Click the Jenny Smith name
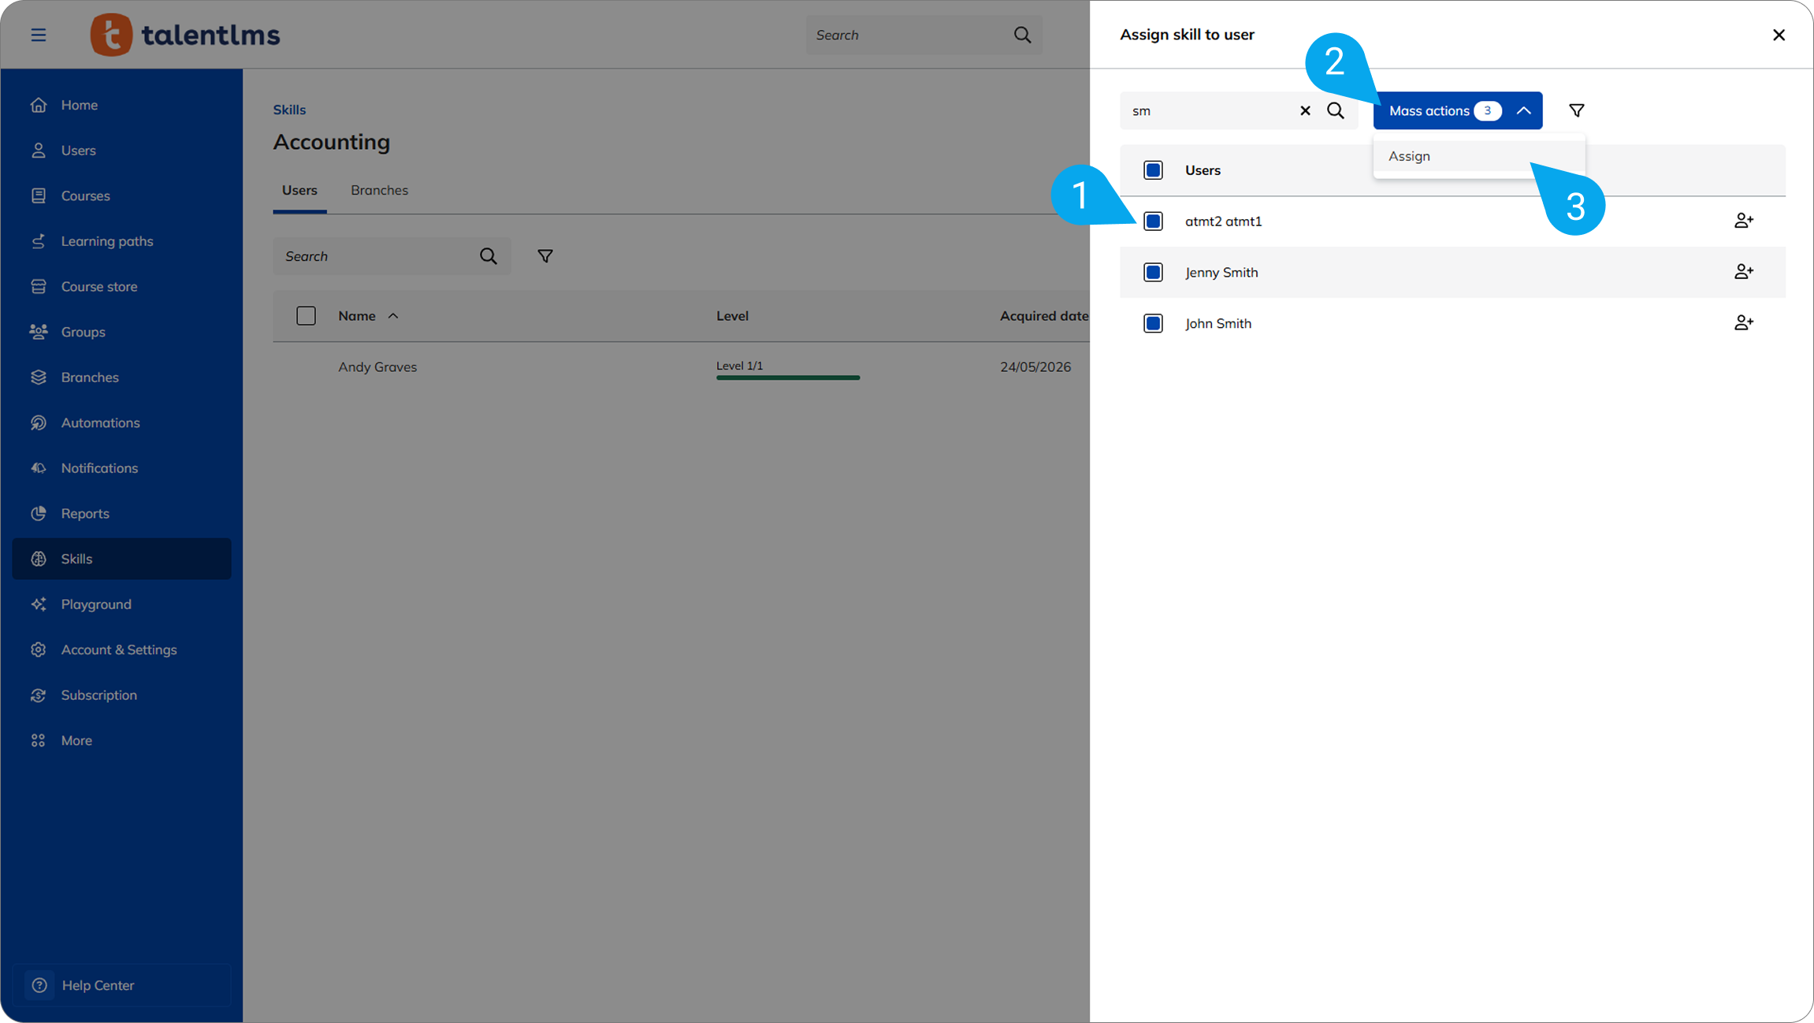1814x1023 pixels. 1221,273
